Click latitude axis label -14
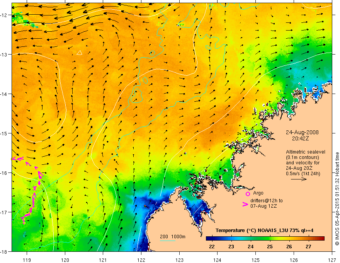The image size is (340, 263). pyautogui.click(x=4, y=94)
